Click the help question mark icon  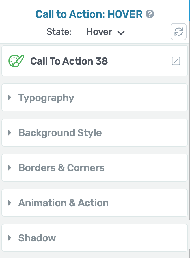click(x=150, y=14)
